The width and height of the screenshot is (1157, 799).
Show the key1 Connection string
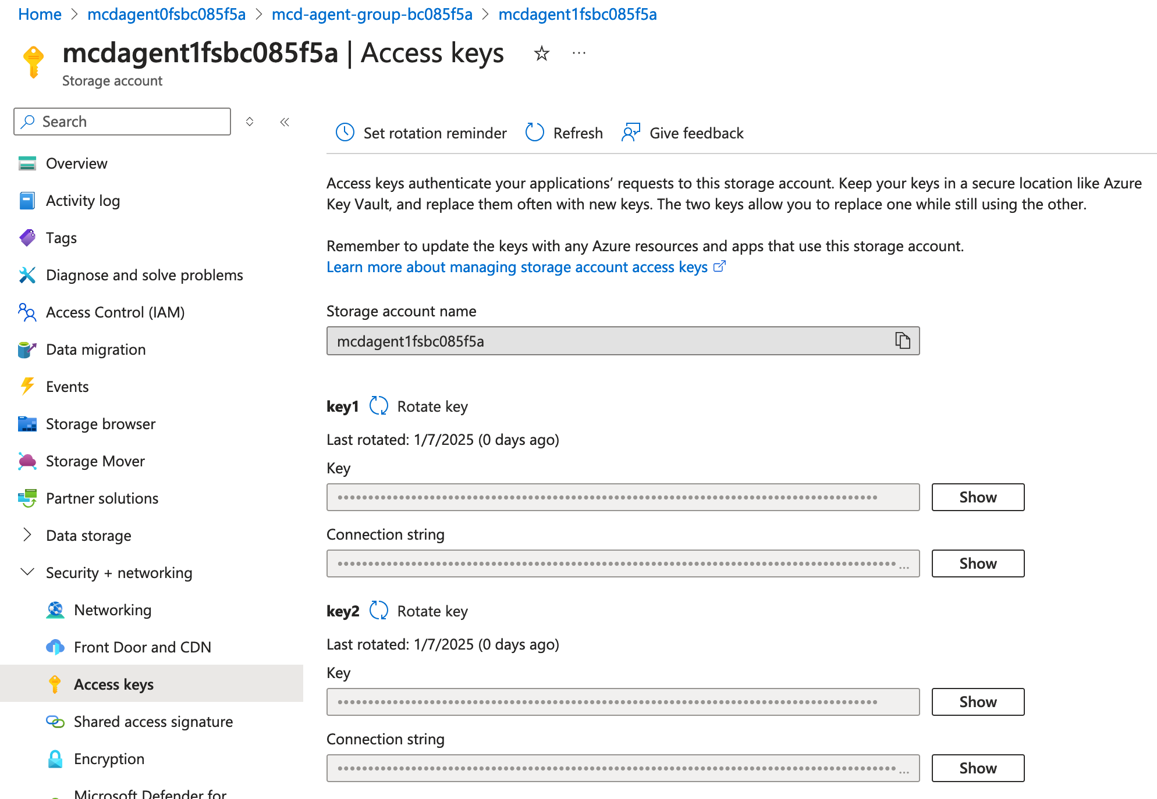click(978, 563)
